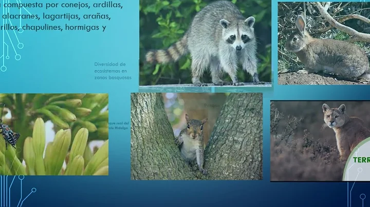The image size is (370, 207).
Task: Select the green plant with insect photo
Action: click(54, 134)
